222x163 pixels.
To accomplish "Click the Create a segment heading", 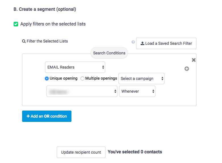I will point(45,9).
